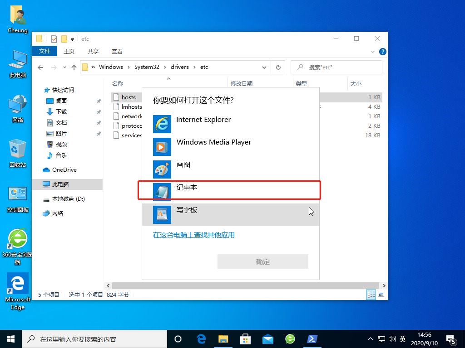Open the Mail app from the taskbar
The height and width of the screenshot is (348, 465).
(268, 338)
